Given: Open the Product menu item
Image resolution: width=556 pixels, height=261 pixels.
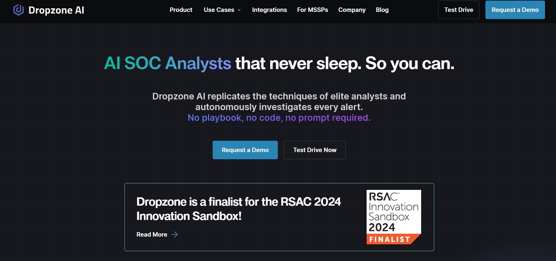Looking at the screenshot, I should point(181,10).
